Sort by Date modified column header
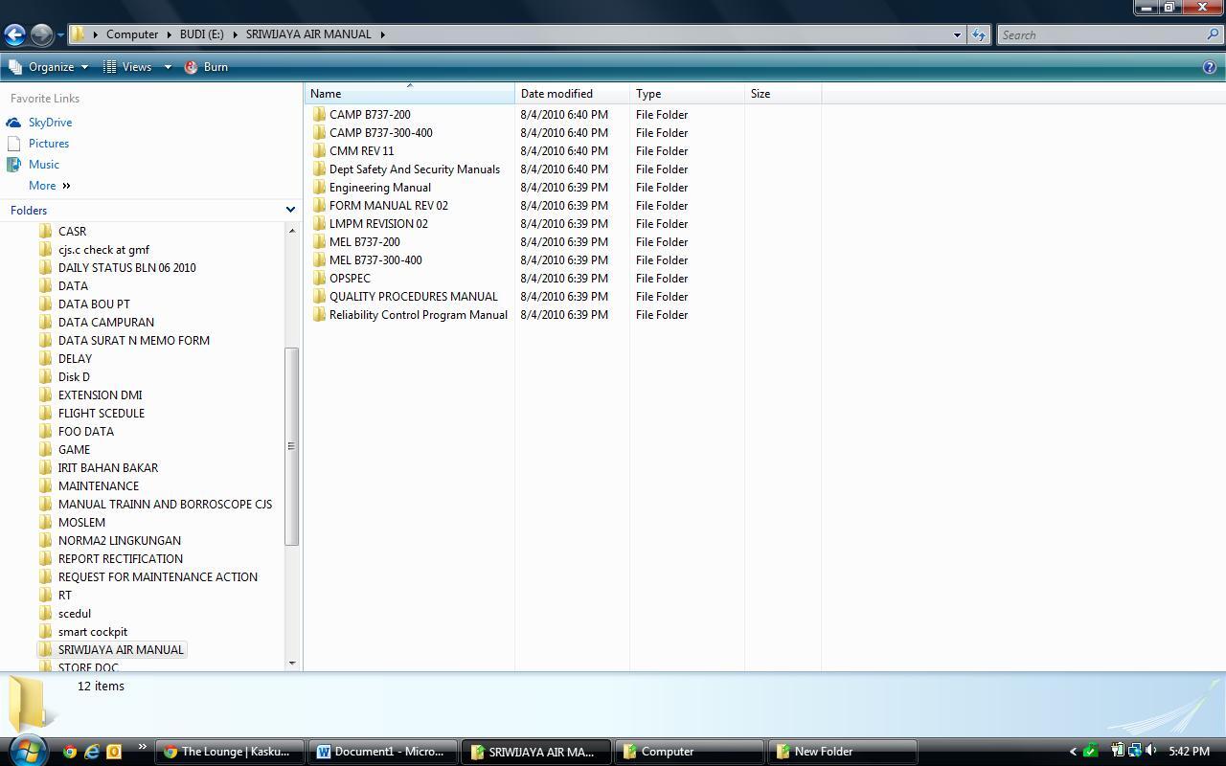 [572, 94]
